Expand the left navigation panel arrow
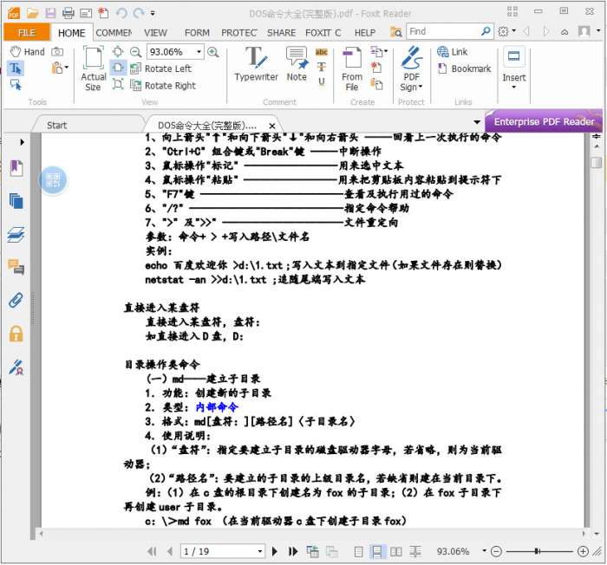This screenshot has width=607, height=565. tap(22, 142)
